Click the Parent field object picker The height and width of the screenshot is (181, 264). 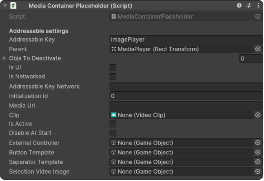click(257, 49)
